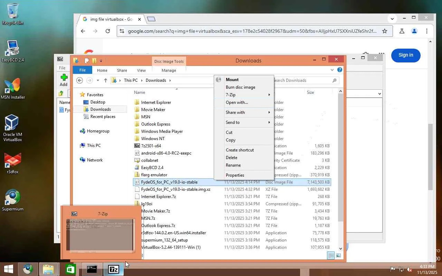This screenshot has width=442, height=276.
Task: Click the Chrome address bar URL
Action: tap(252, 31)
